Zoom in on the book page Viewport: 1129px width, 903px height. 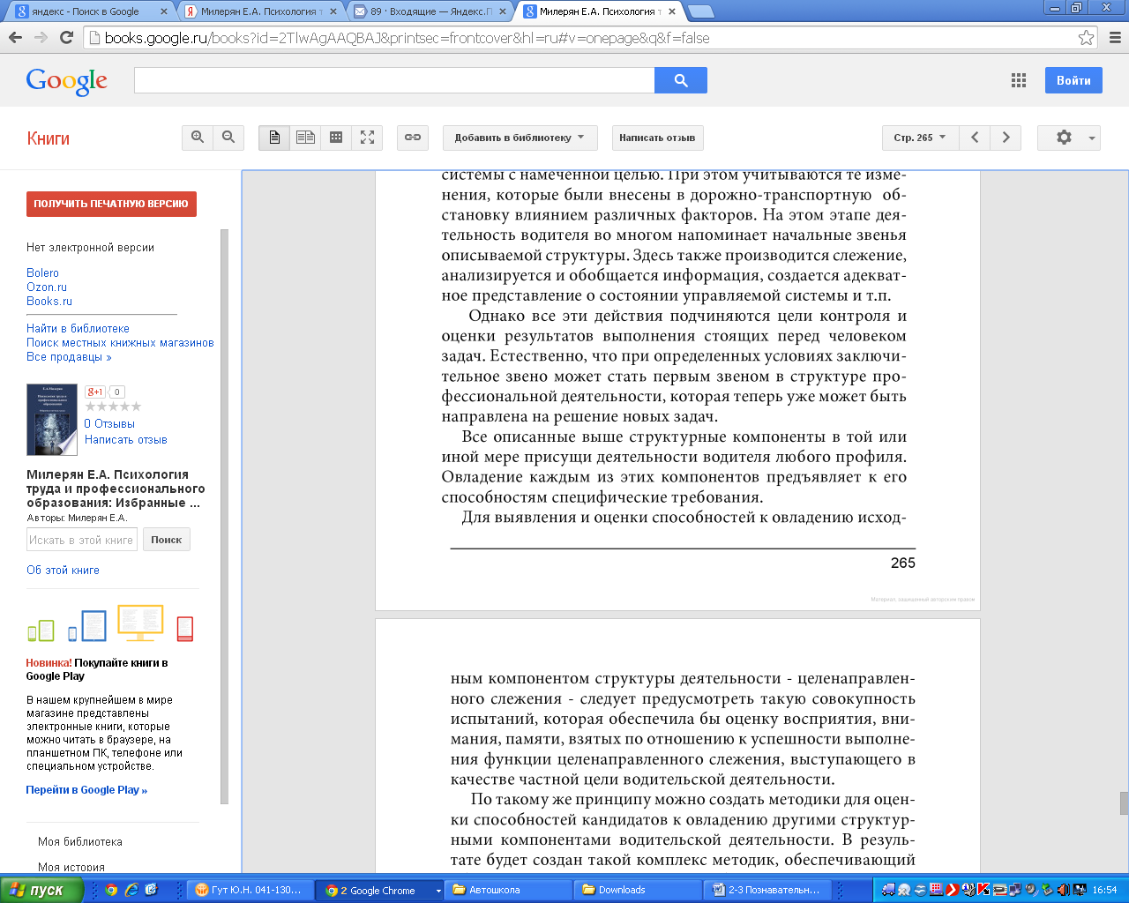(x=198, y=138)
